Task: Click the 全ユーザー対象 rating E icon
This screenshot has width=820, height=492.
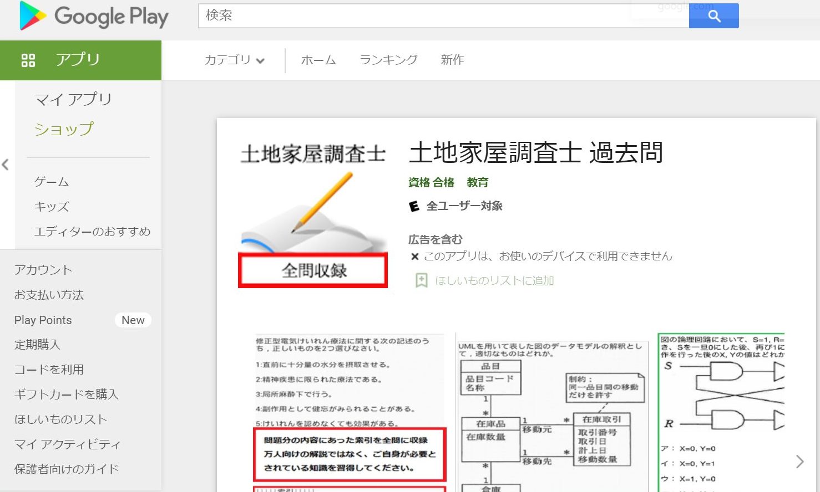Action: coord(414,206)
